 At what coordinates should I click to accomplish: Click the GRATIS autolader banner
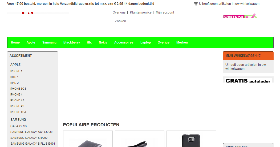click(248, 80)
